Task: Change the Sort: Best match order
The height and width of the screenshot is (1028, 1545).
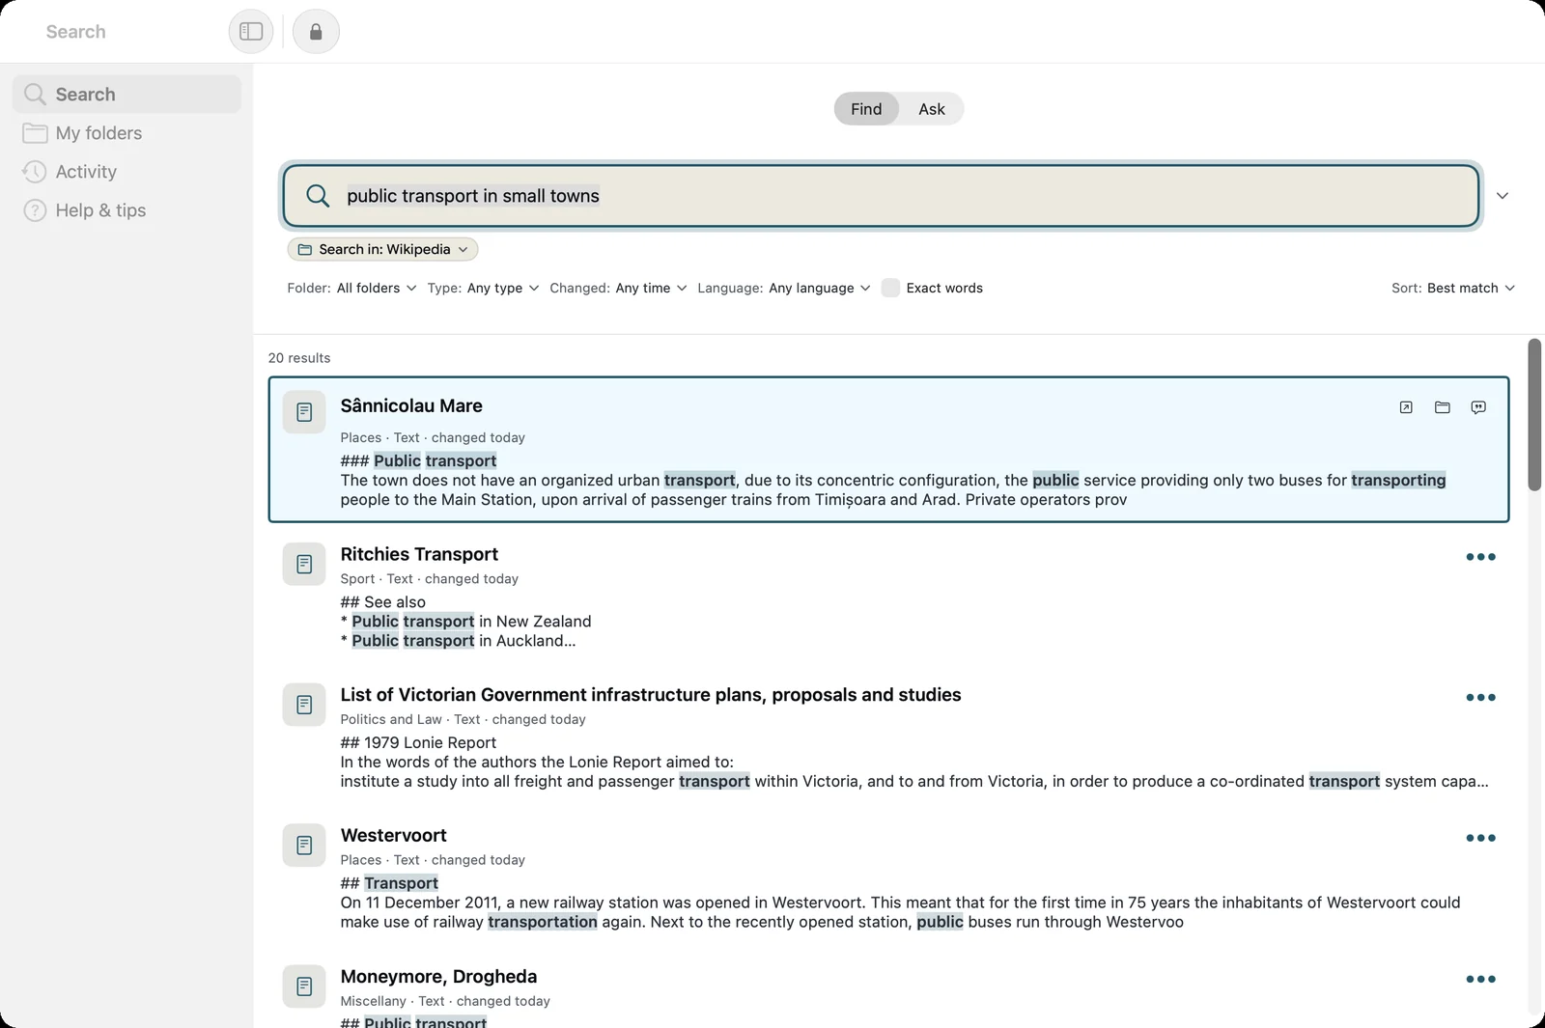Action: coord(1453,288)
